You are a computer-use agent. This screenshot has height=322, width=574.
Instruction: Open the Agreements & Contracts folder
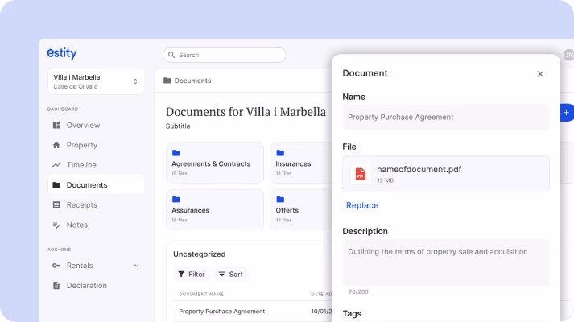214,163
